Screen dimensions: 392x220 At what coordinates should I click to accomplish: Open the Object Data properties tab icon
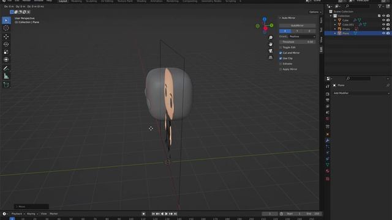(x=328, y=164)
